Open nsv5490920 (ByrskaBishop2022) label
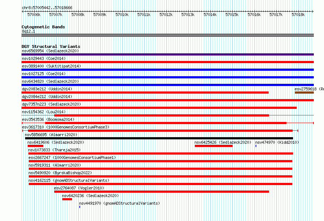 click(x=60, y=173)
